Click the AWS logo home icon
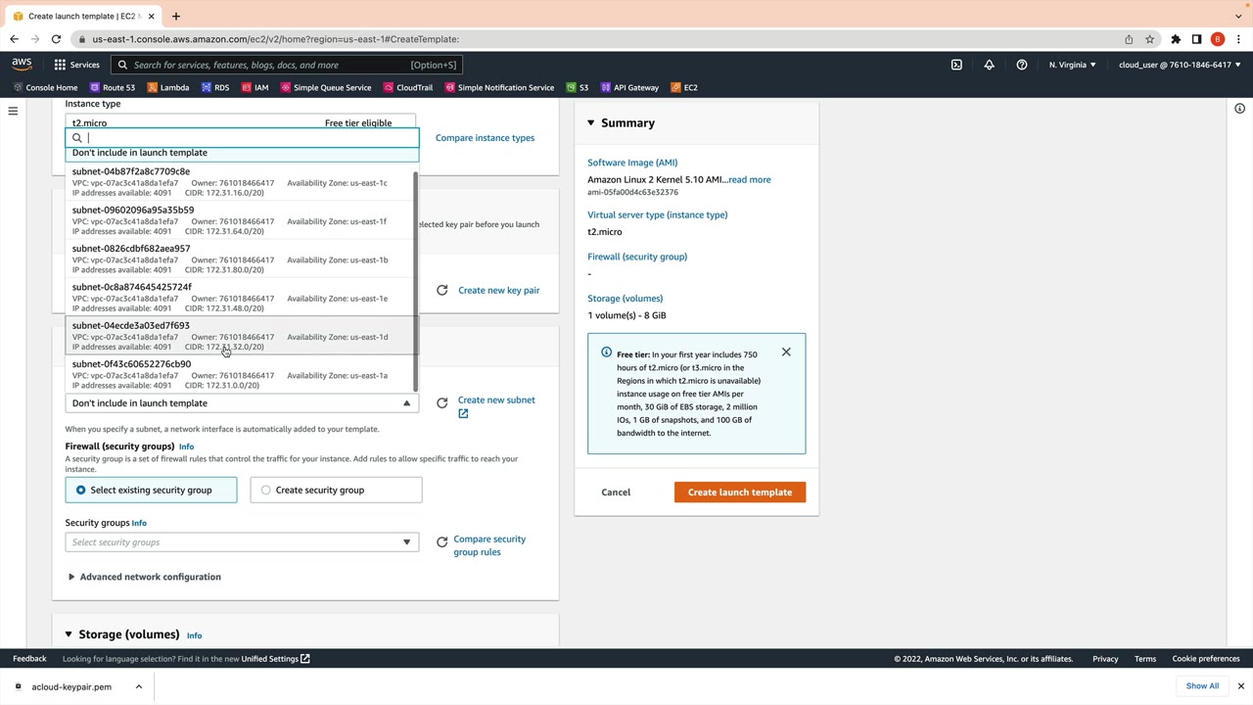 [x=22, y=65]
